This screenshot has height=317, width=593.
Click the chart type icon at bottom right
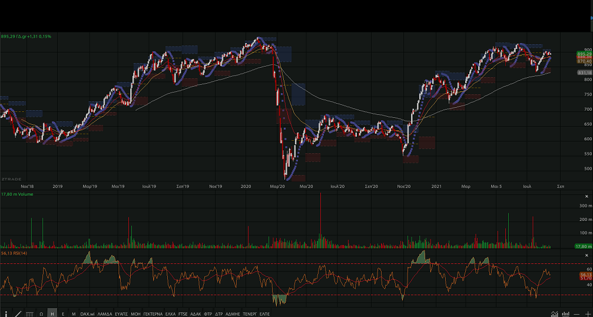[555, 313]
